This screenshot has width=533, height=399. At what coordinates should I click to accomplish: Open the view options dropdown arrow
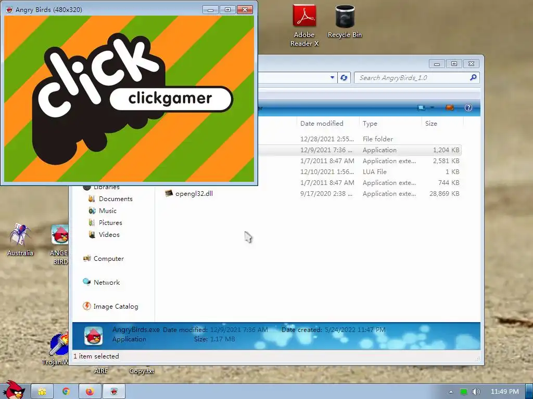click(432, 108)
